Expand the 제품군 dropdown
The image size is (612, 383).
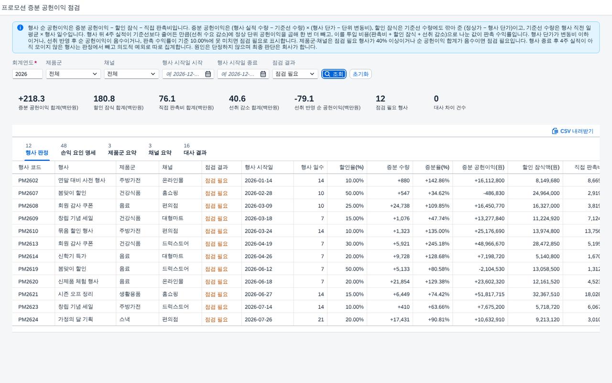tap(73, 74)
